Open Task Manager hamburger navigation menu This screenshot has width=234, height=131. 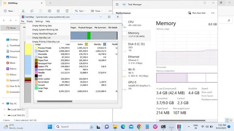117,4
